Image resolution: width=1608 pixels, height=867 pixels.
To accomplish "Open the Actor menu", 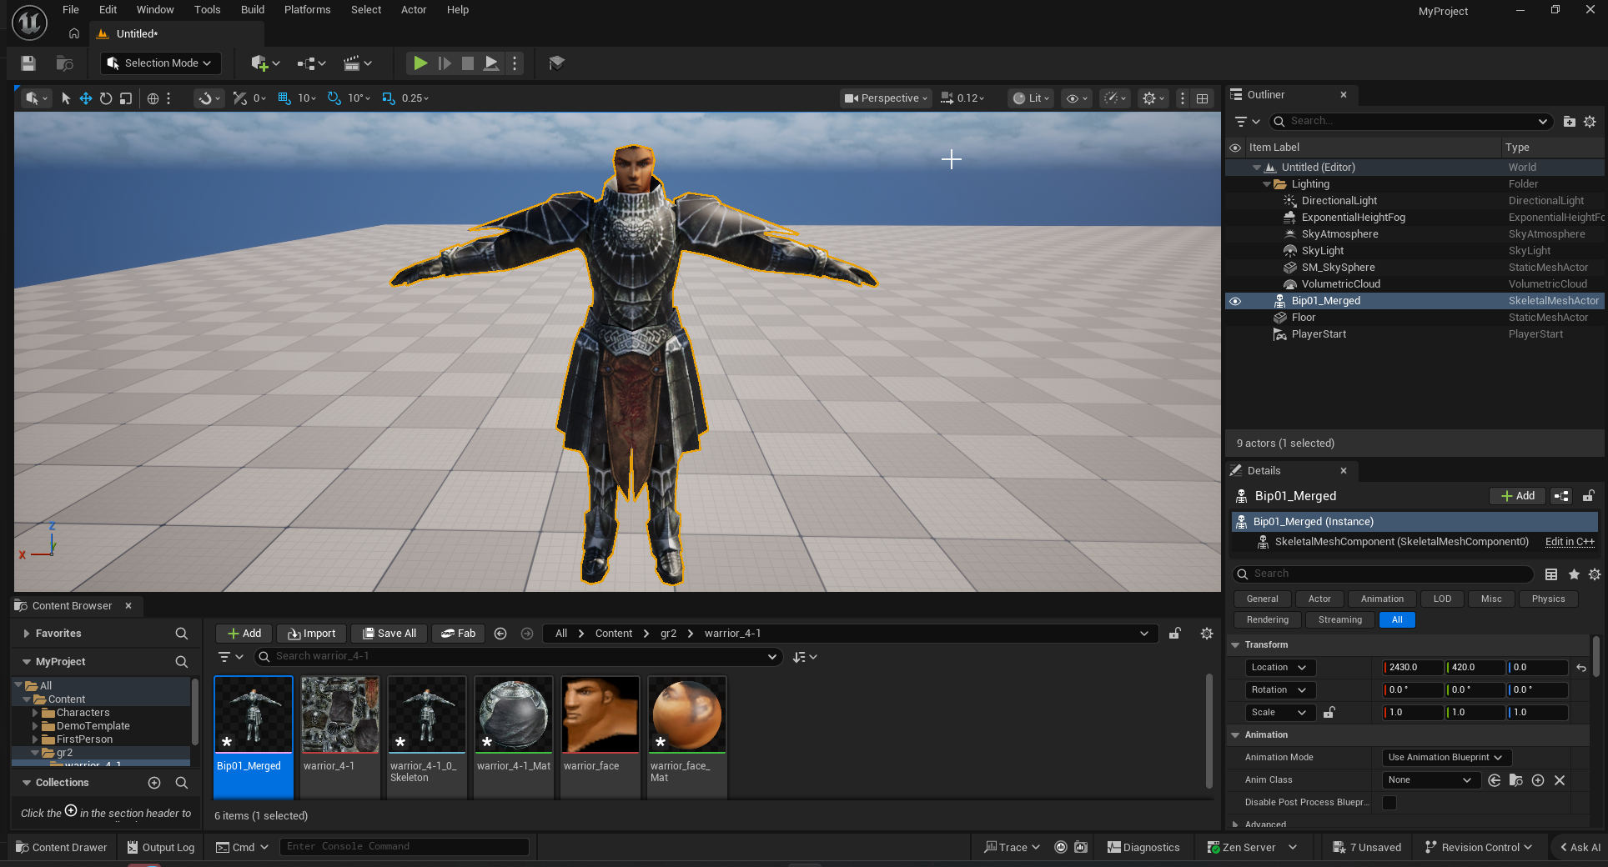I will pyautogui.click(x=414, y=10).
